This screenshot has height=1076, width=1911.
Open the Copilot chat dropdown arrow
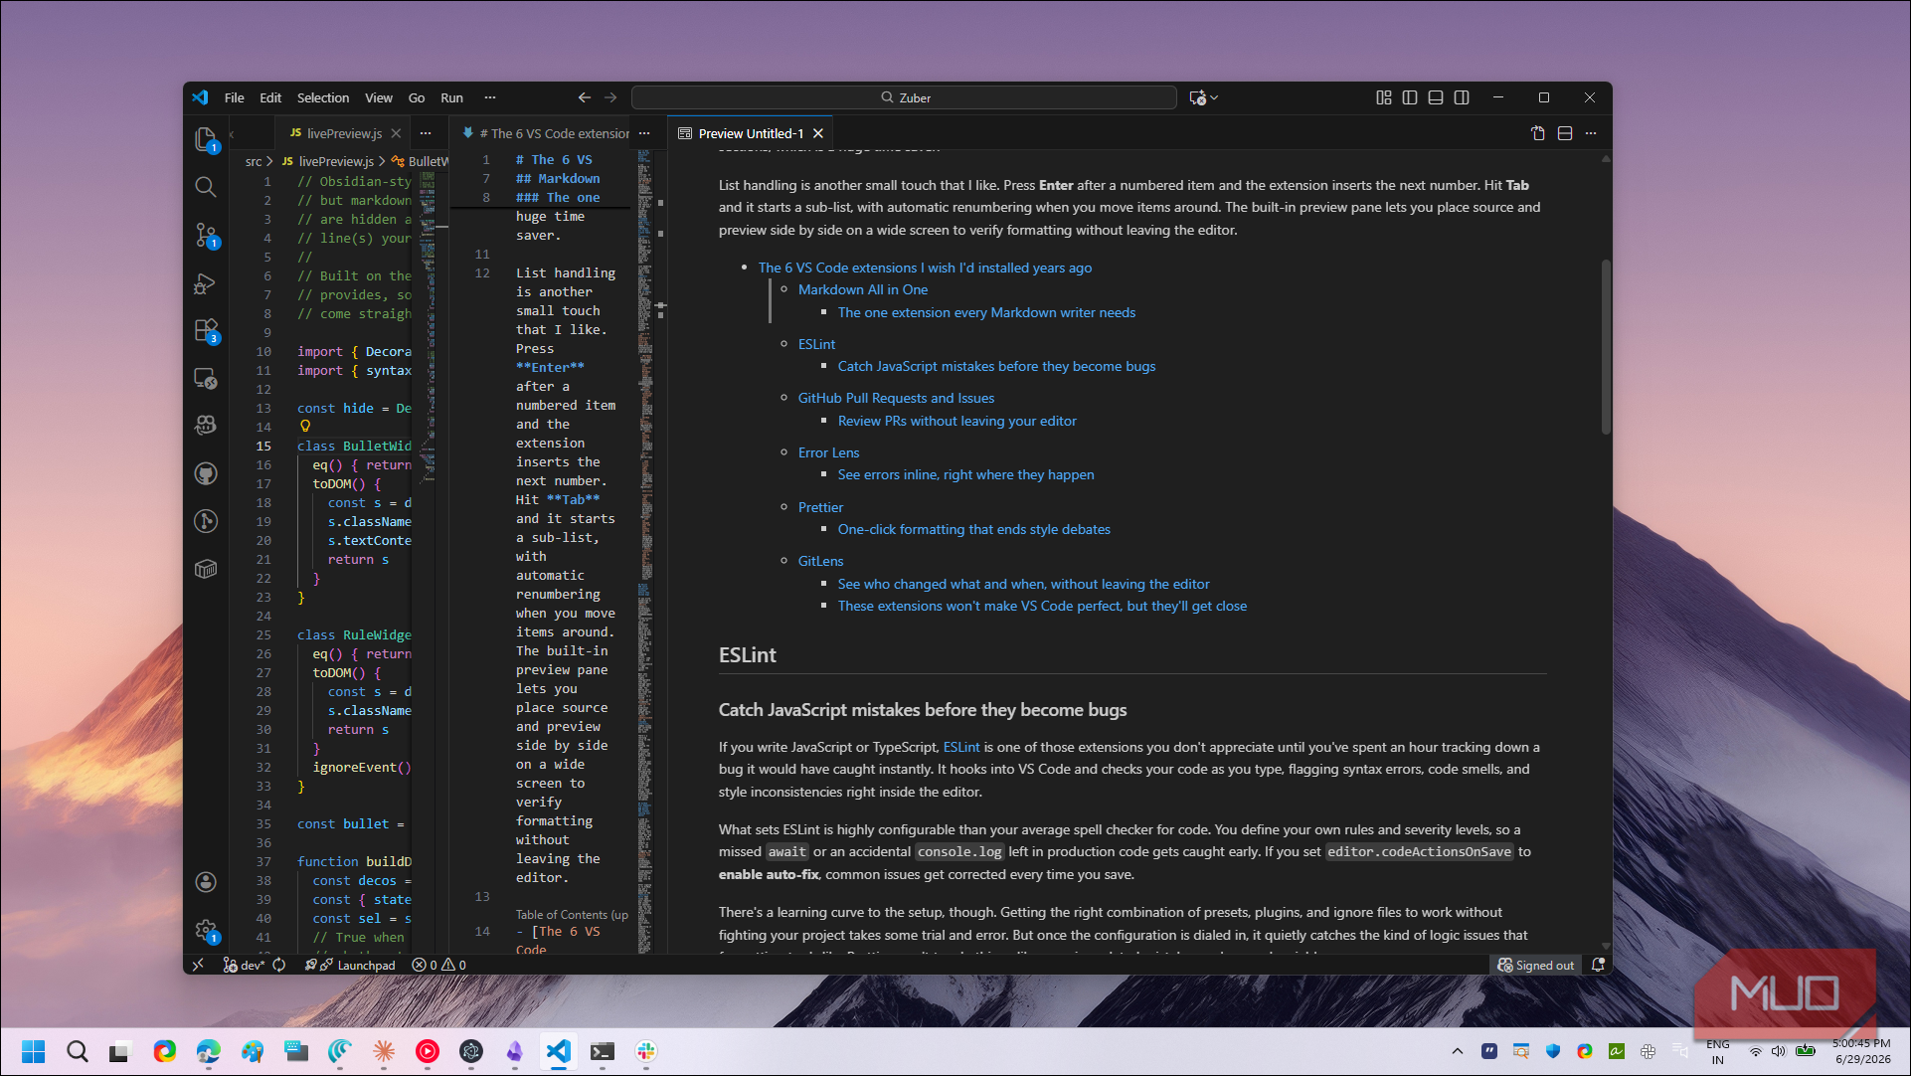pos(1214,97)
